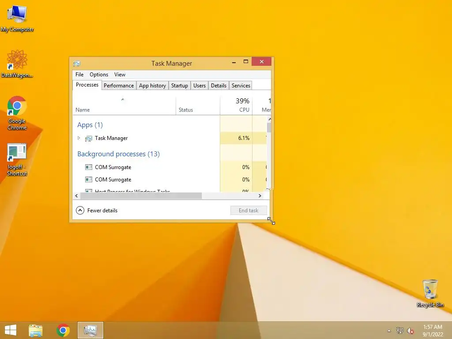Expand the Task Manager app row triangle
Screen dimensions: 452x339
point(79,138)
